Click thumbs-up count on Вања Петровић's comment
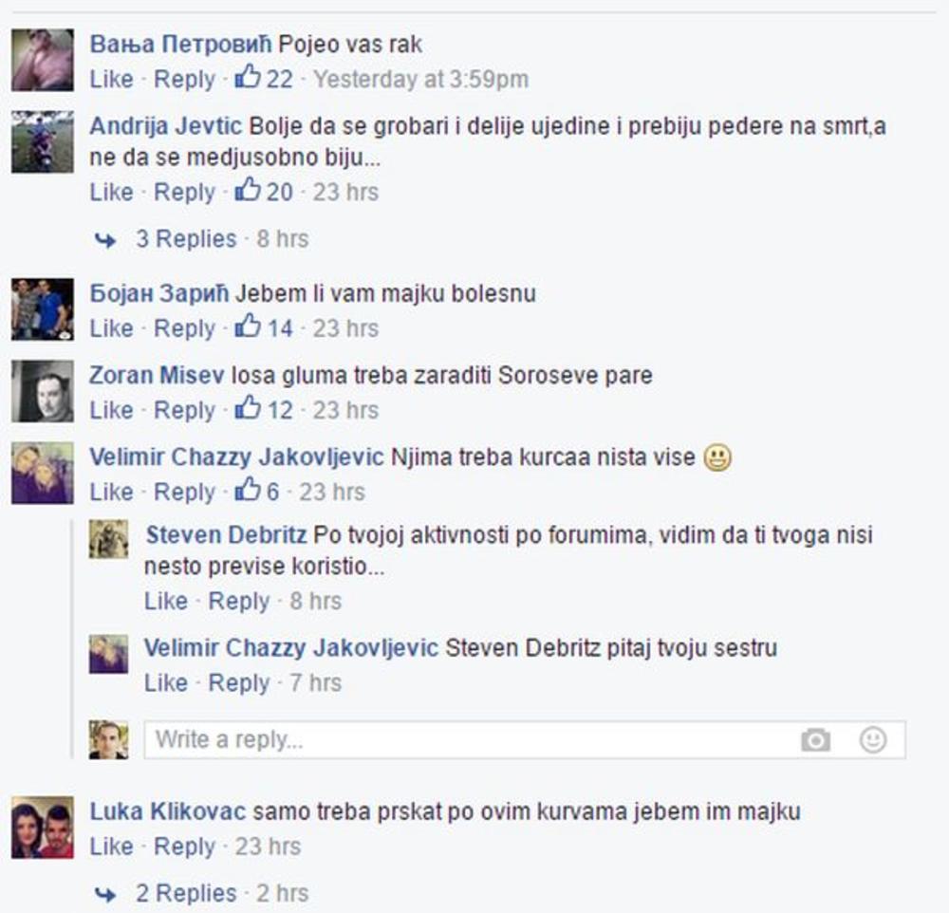The height and width of the screenshot is (913, 949). pos(264,79)
